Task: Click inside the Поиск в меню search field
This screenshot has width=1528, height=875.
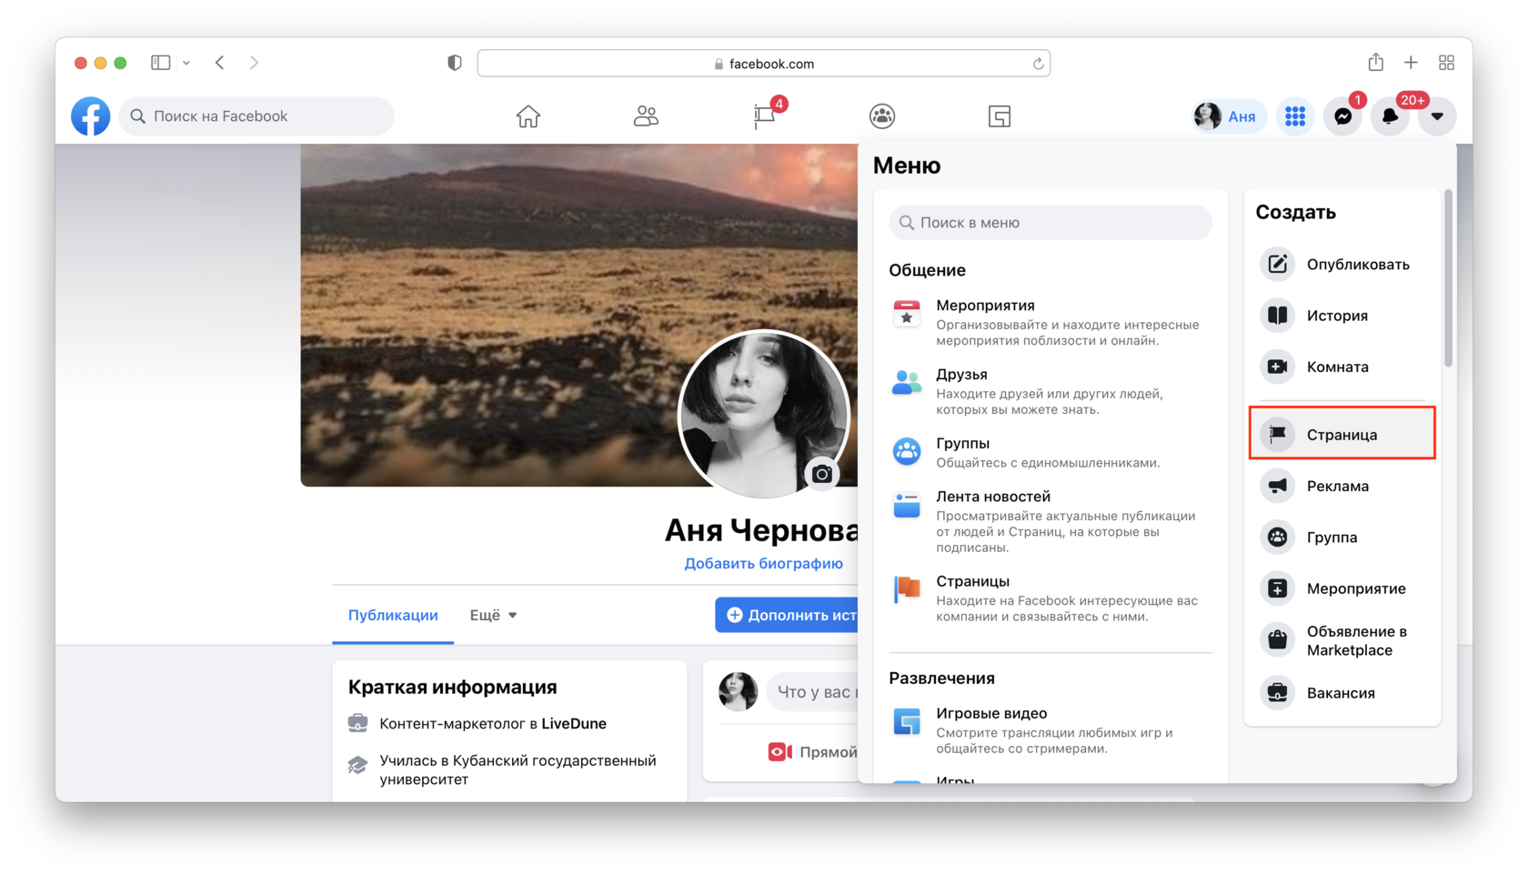Action: coord(1050,222)
